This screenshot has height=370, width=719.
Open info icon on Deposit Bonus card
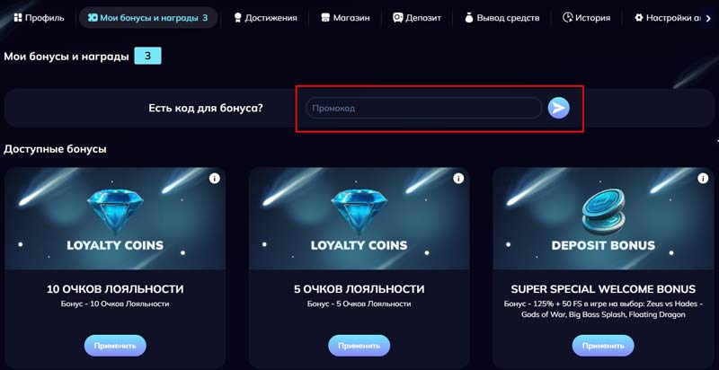coord(702,179)
